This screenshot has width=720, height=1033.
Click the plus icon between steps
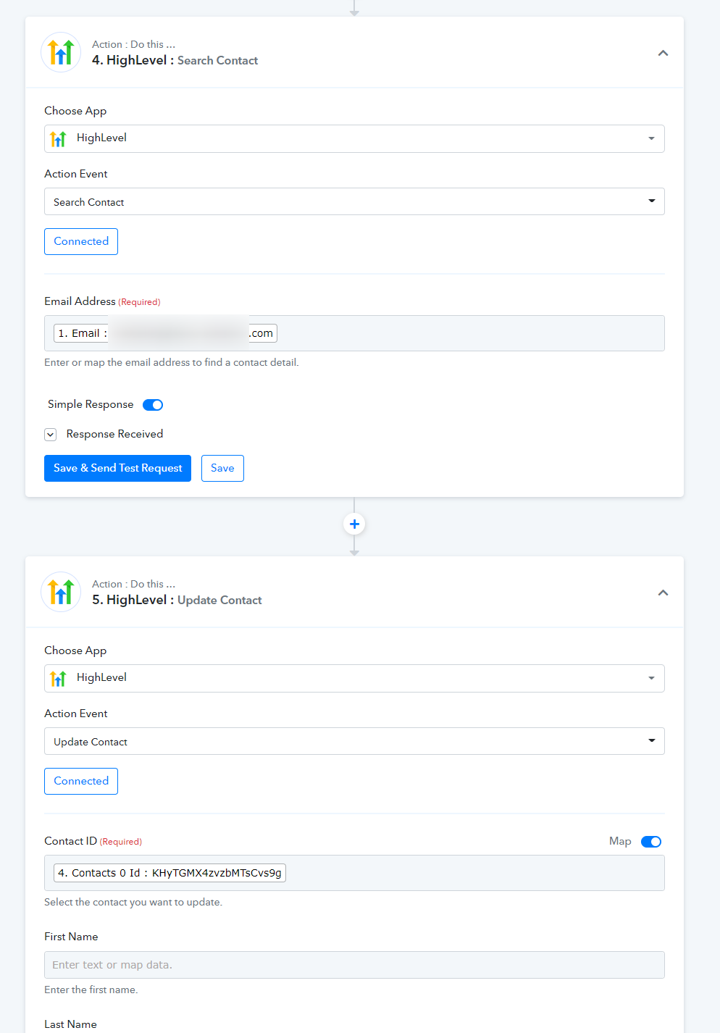(x=354, y=524)
